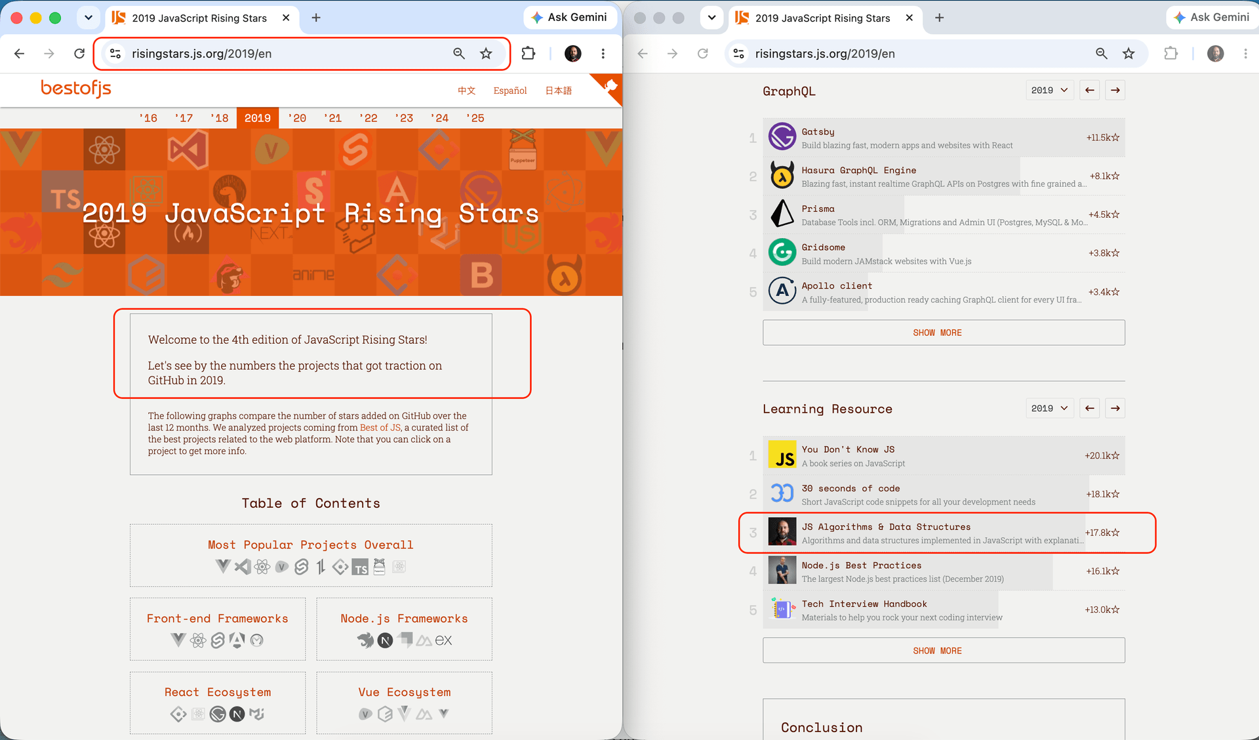Open the GraphQL year dropdown
Viewport: 1259px width, 740px height.
(1050, 91)
